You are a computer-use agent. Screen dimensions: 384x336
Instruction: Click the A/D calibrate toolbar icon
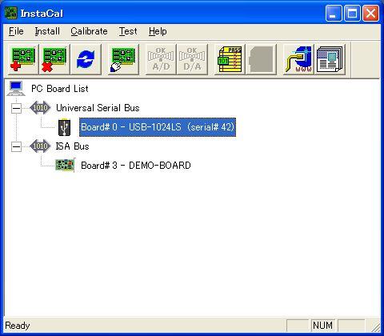161,59
